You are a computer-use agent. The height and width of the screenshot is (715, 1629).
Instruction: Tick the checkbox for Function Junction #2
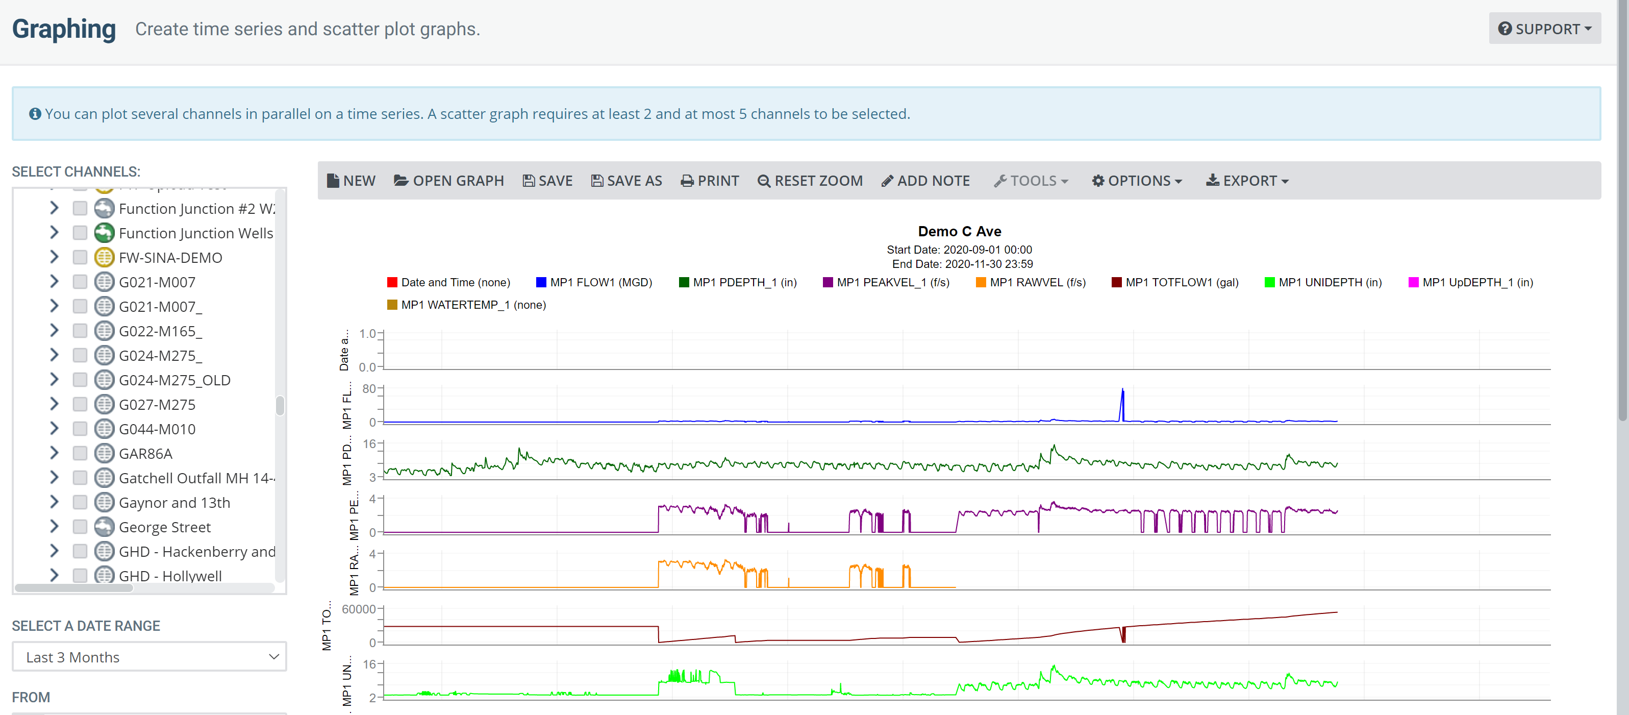click(x=80, y=208)
